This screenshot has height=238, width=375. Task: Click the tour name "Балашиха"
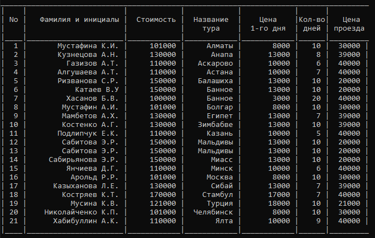215,81
